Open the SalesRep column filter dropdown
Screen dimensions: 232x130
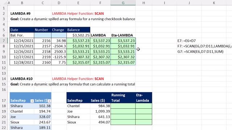pyautogui.click(x=32, y=101)
